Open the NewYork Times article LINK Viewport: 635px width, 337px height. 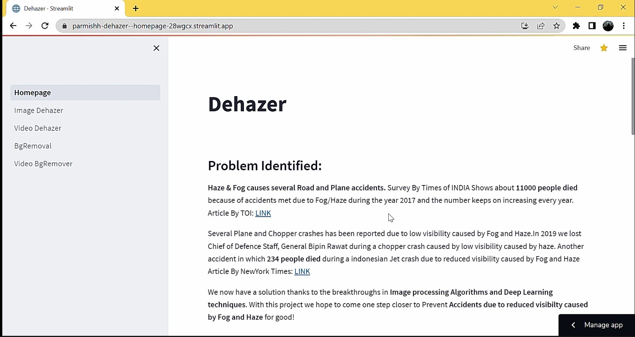click(302, 272)
